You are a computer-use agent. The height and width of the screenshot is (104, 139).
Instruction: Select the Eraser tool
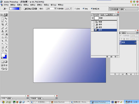pos(3,34)
